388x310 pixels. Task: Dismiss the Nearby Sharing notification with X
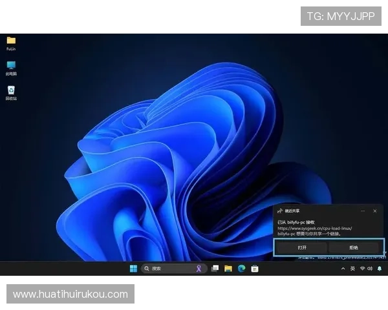pyautogui.click(x=374, y=211)
